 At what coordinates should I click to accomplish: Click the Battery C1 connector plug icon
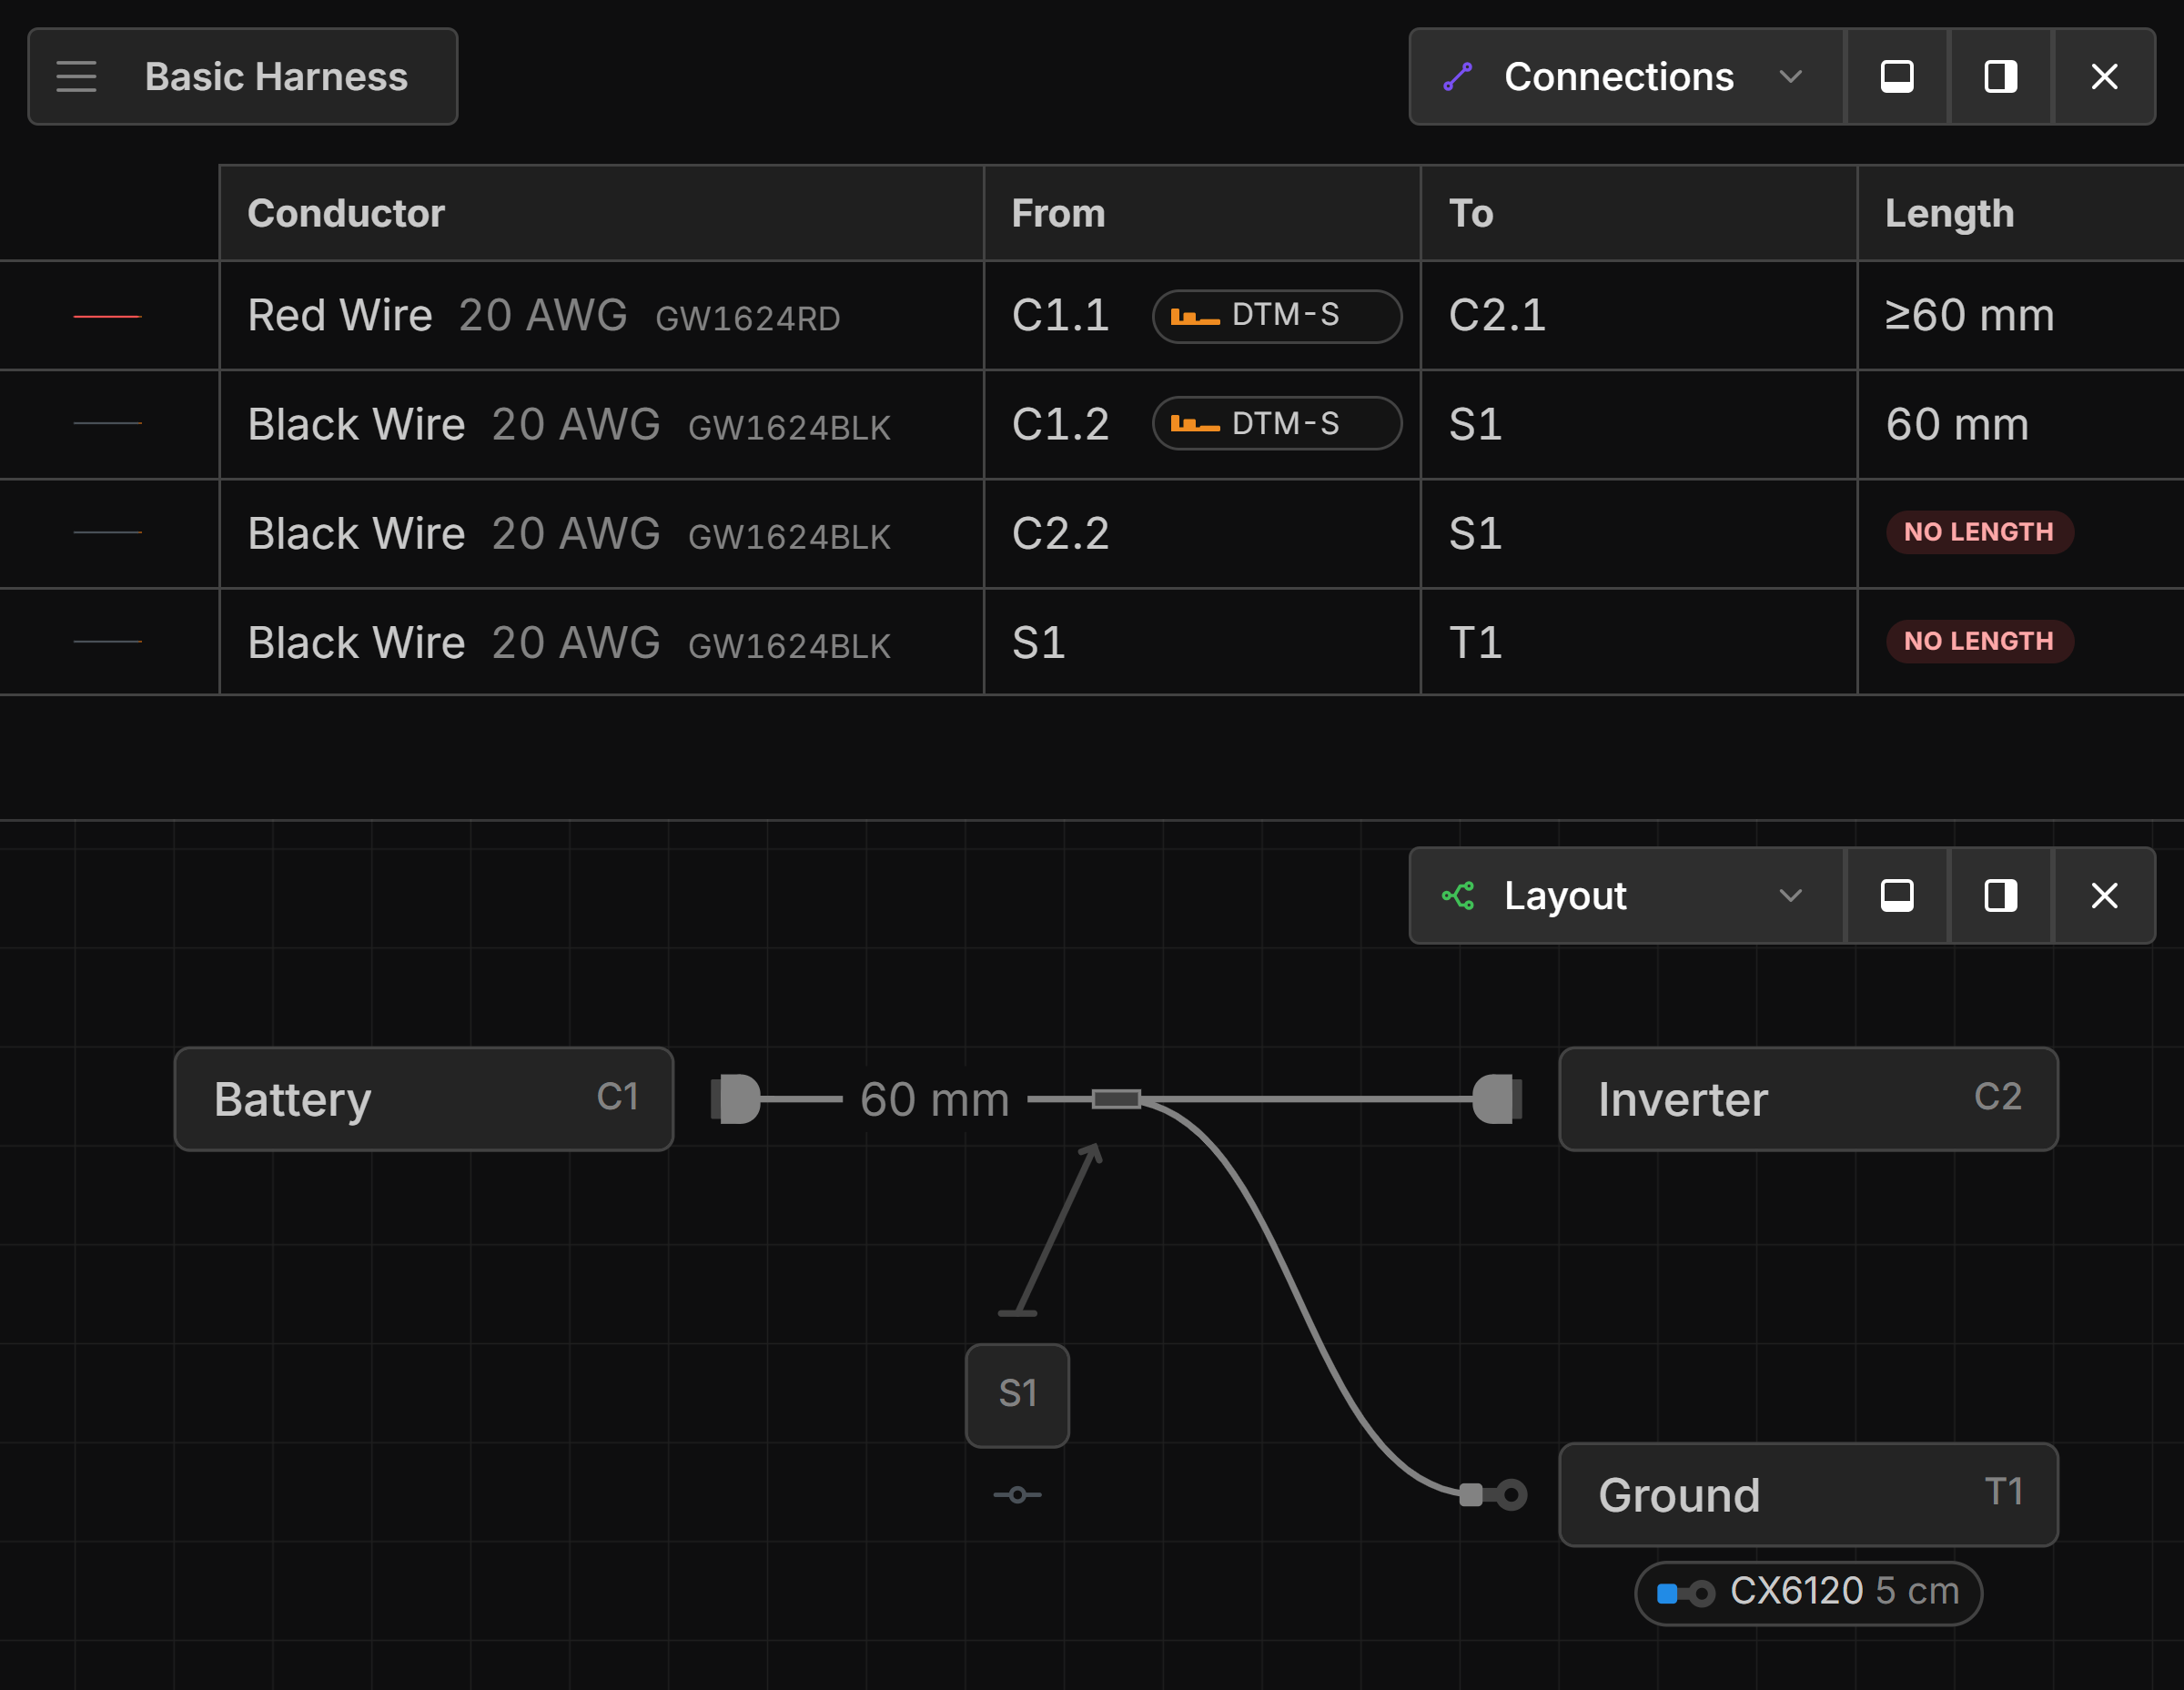coord(736,1099)
